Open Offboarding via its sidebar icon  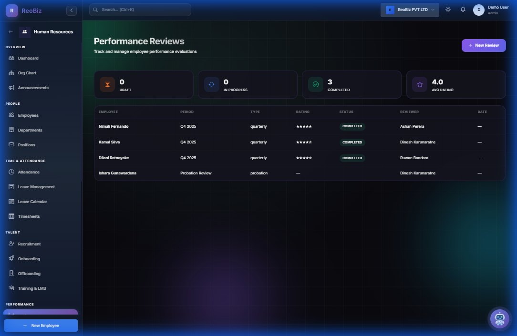10,273
